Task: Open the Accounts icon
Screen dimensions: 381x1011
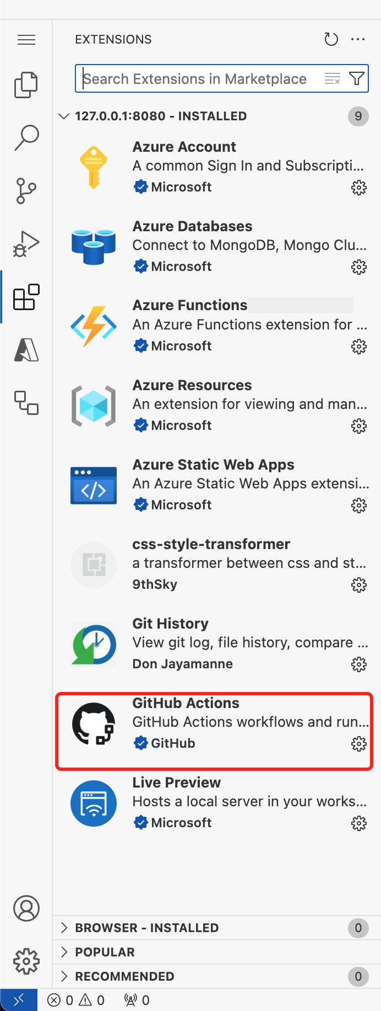Action: tap(26, 908)
